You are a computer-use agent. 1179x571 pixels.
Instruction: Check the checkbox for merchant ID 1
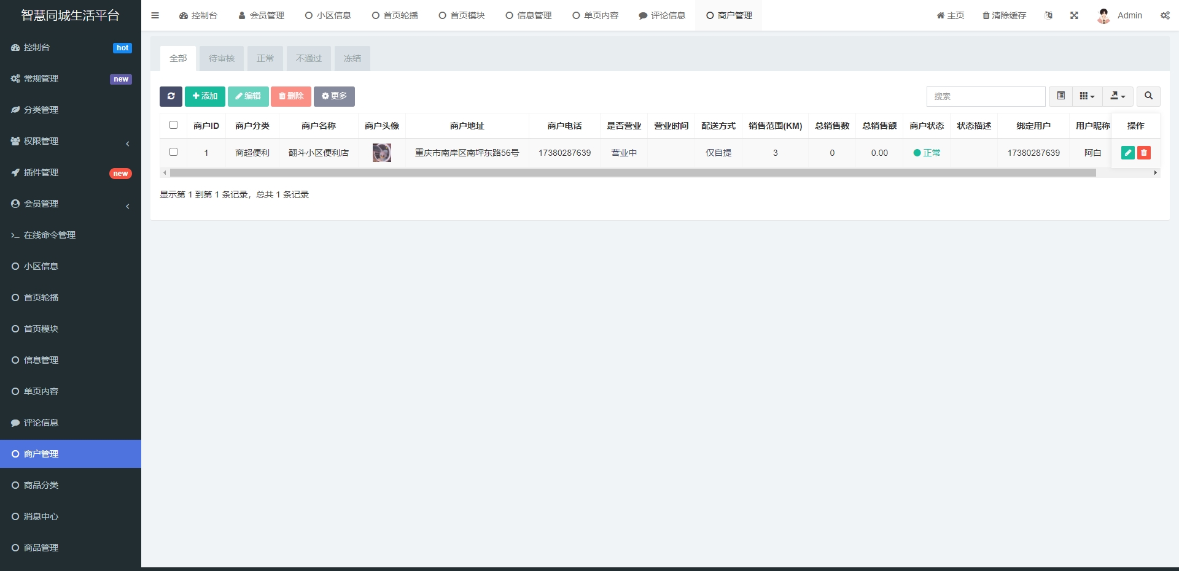tap(173, 152)
